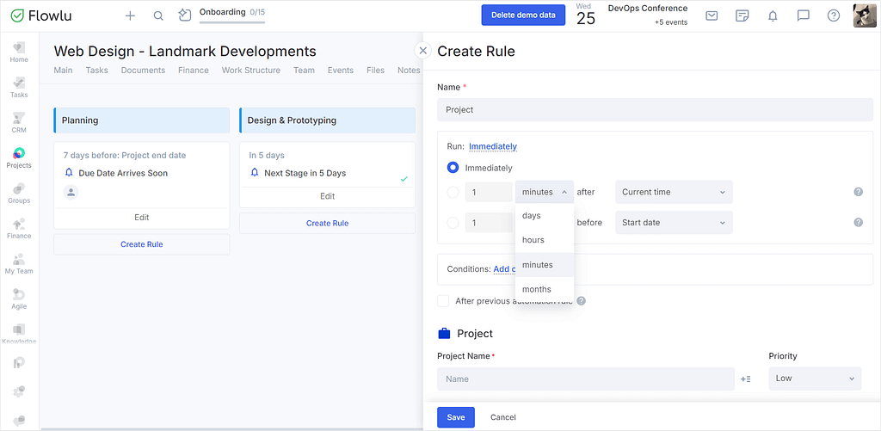Click the bell icon on Due Date Arrives Soon
881x431 pixels.
pos(70,173)
